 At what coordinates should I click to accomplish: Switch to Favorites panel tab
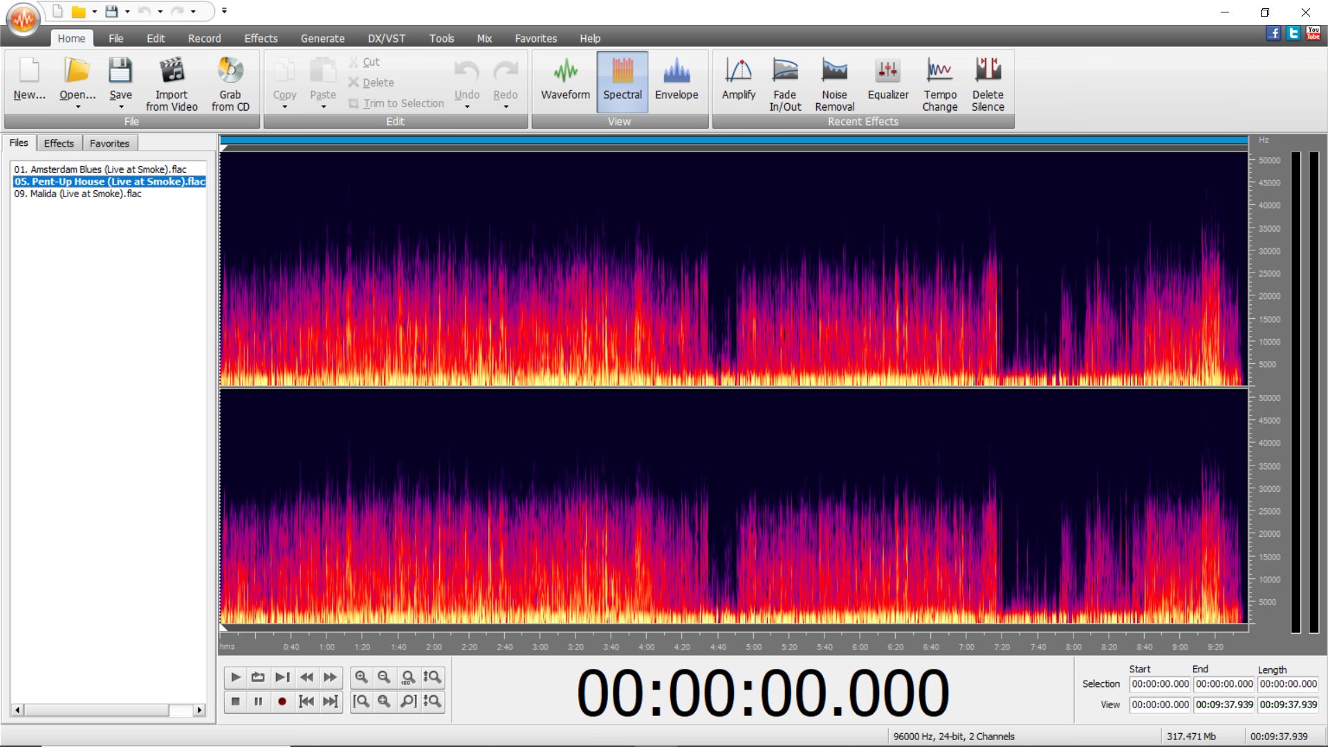point(109,143)
